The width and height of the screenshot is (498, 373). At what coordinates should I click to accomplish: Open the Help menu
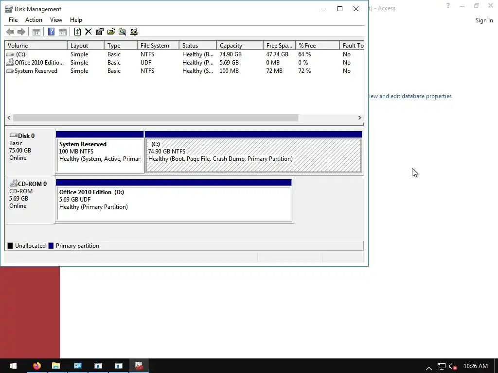click(x=76, y=19)
